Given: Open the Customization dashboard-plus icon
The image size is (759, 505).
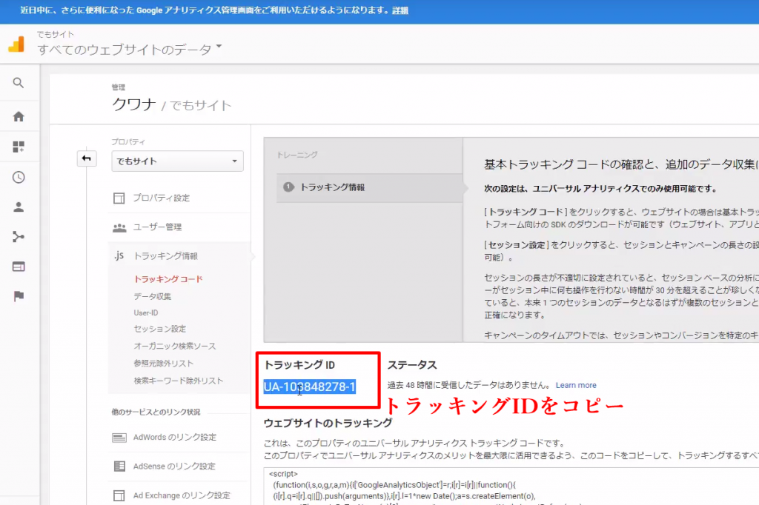Looking at the screenshot, I should pyautogui.click(x=19, y=147).
